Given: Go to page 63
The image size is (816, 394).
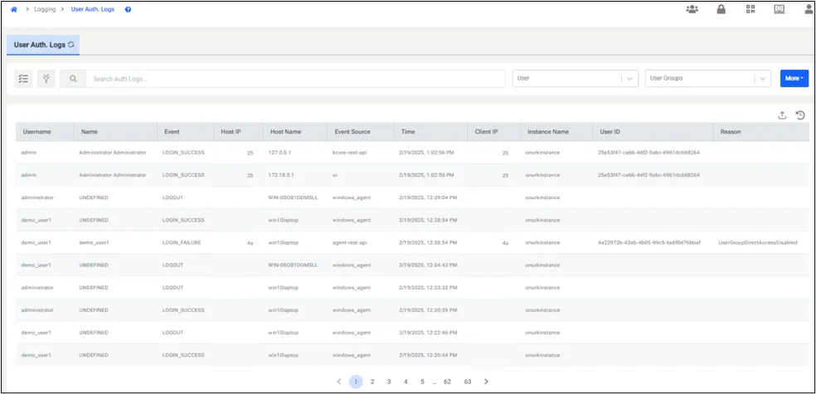Looking at the screenshot, I should [x=468, y=382].
